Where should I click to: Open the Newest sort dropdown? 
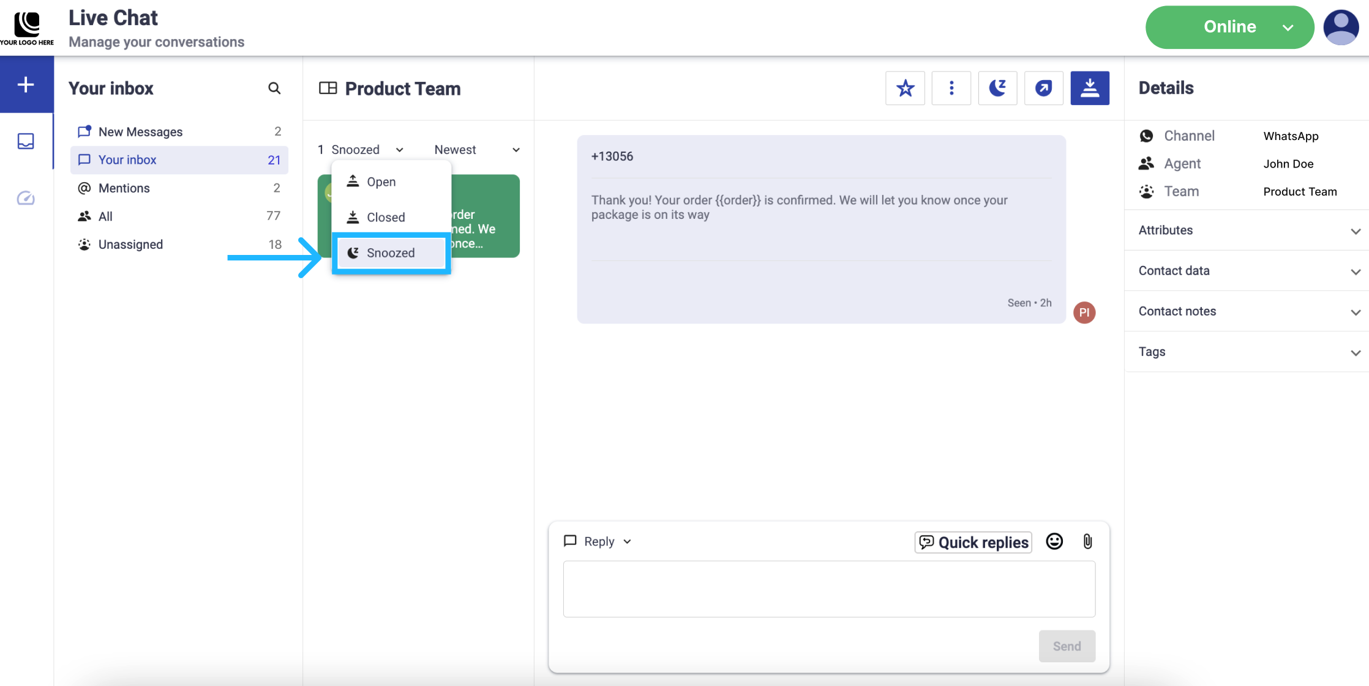pos(477,150)
